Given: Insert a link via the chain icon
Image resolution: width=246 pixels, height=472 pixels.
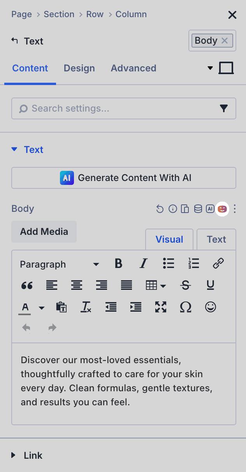Looking at the screenshot, I should tap(218, 264).
